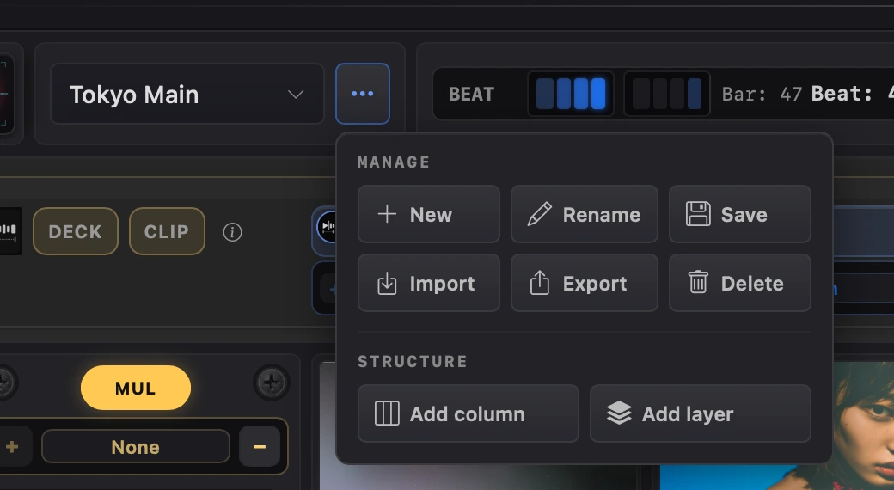894x490 pixels.
Task: Click the crosshair knob right of MUL
Action: pyautogui.click(x=272, y=383)
